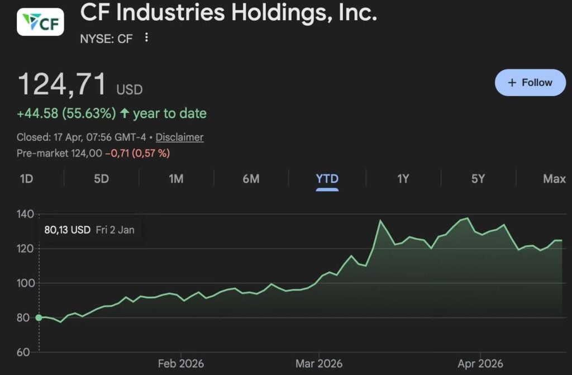Follow the CF Industries stock

tap(530, 83)
